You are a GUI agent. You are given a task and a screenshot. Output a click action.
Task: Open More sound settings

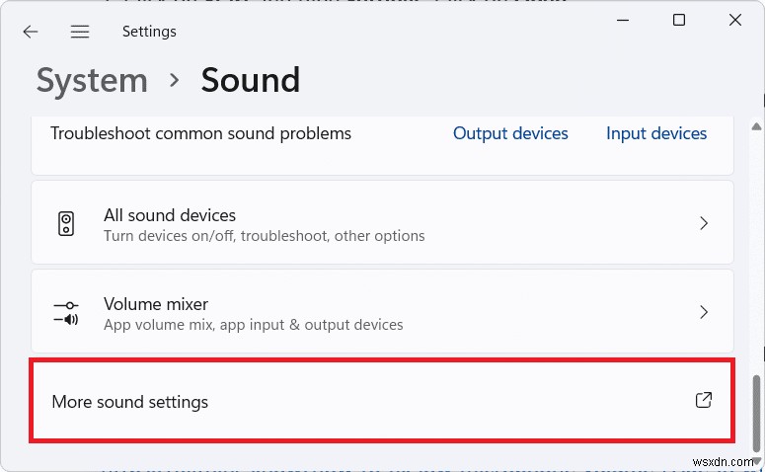tap(130, 402)
